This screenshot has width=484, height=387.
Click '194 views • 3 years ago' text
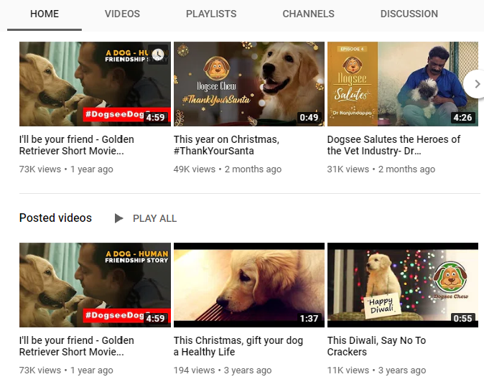coord(223,370)
